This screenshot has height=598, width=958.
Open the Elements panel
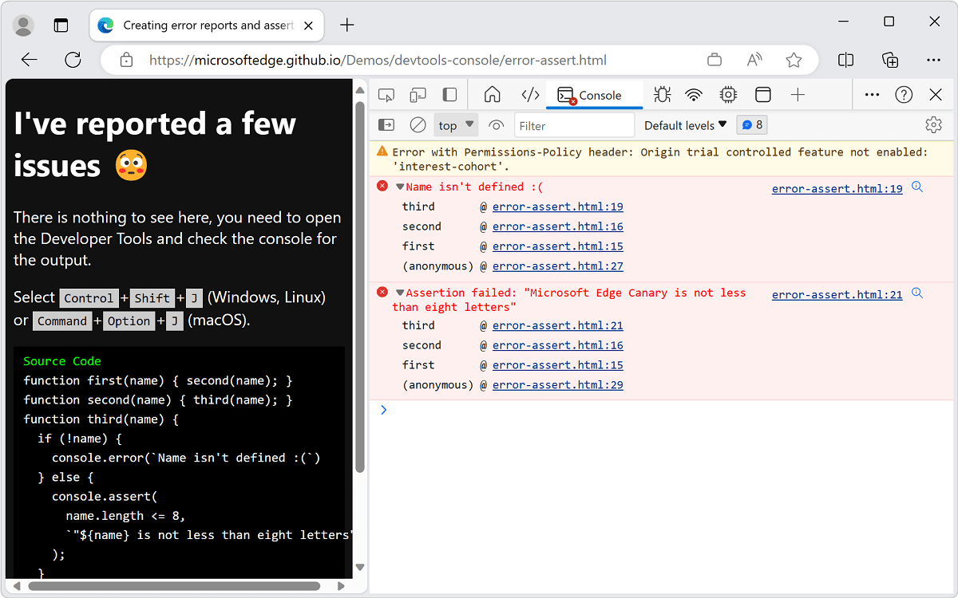tap(529, 94)
